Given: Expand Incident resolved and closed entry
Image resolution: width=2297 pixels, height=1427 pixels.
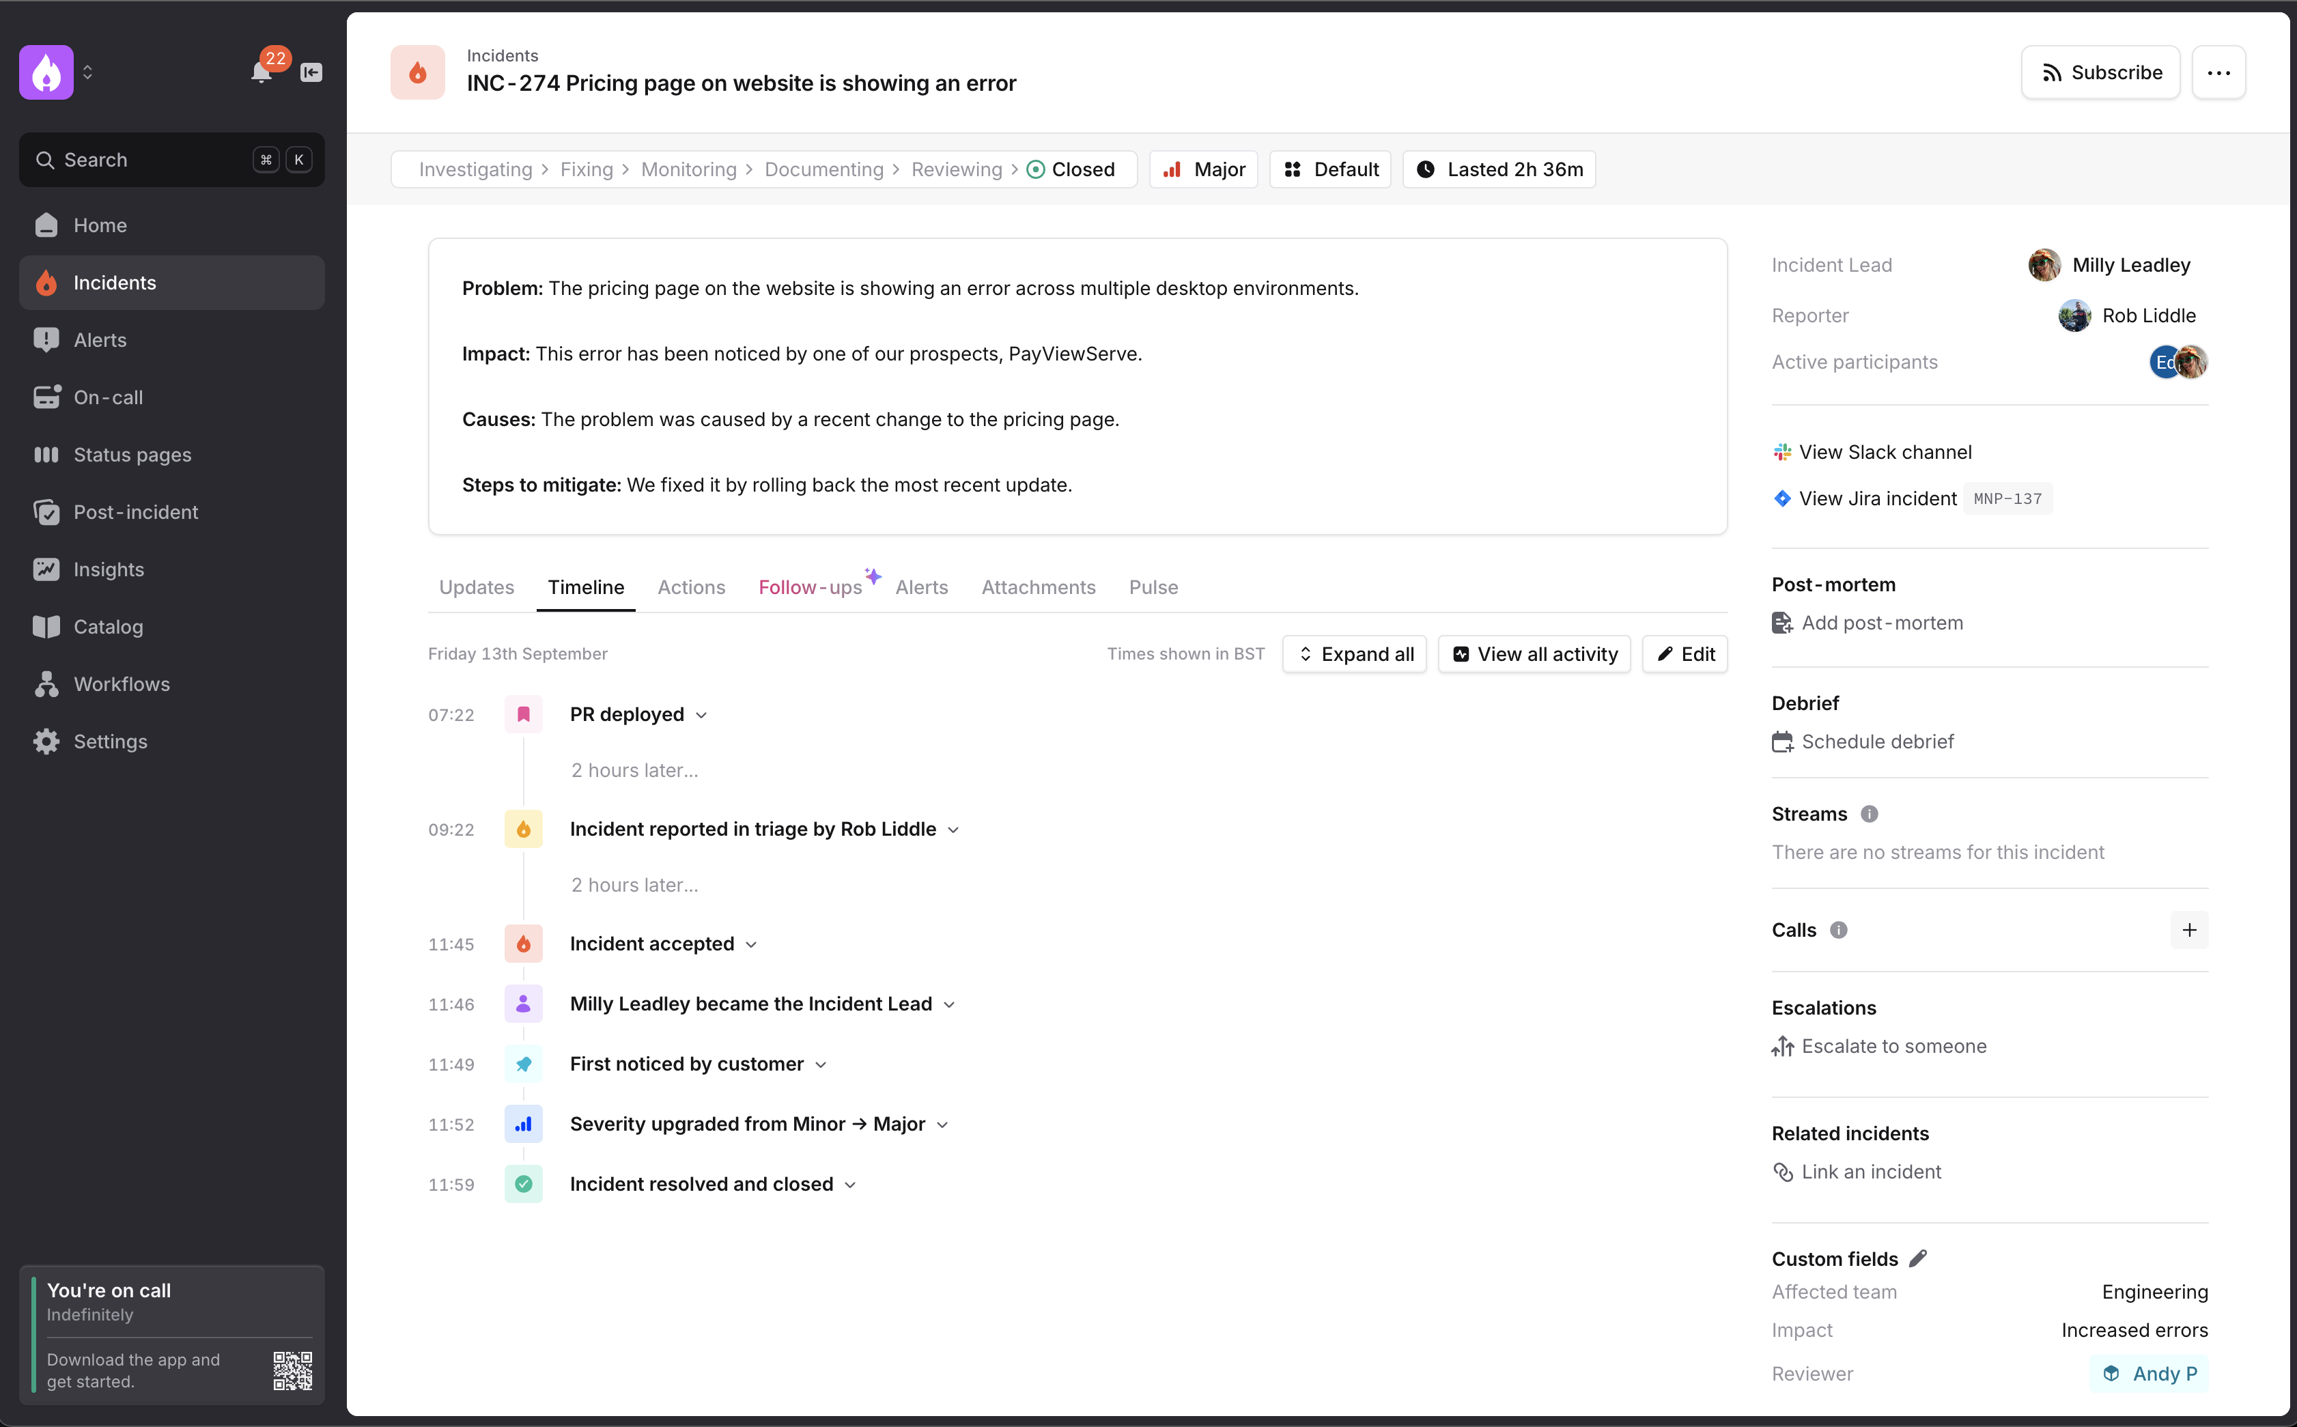Looking at the screenshot, I should [850, 1185].
